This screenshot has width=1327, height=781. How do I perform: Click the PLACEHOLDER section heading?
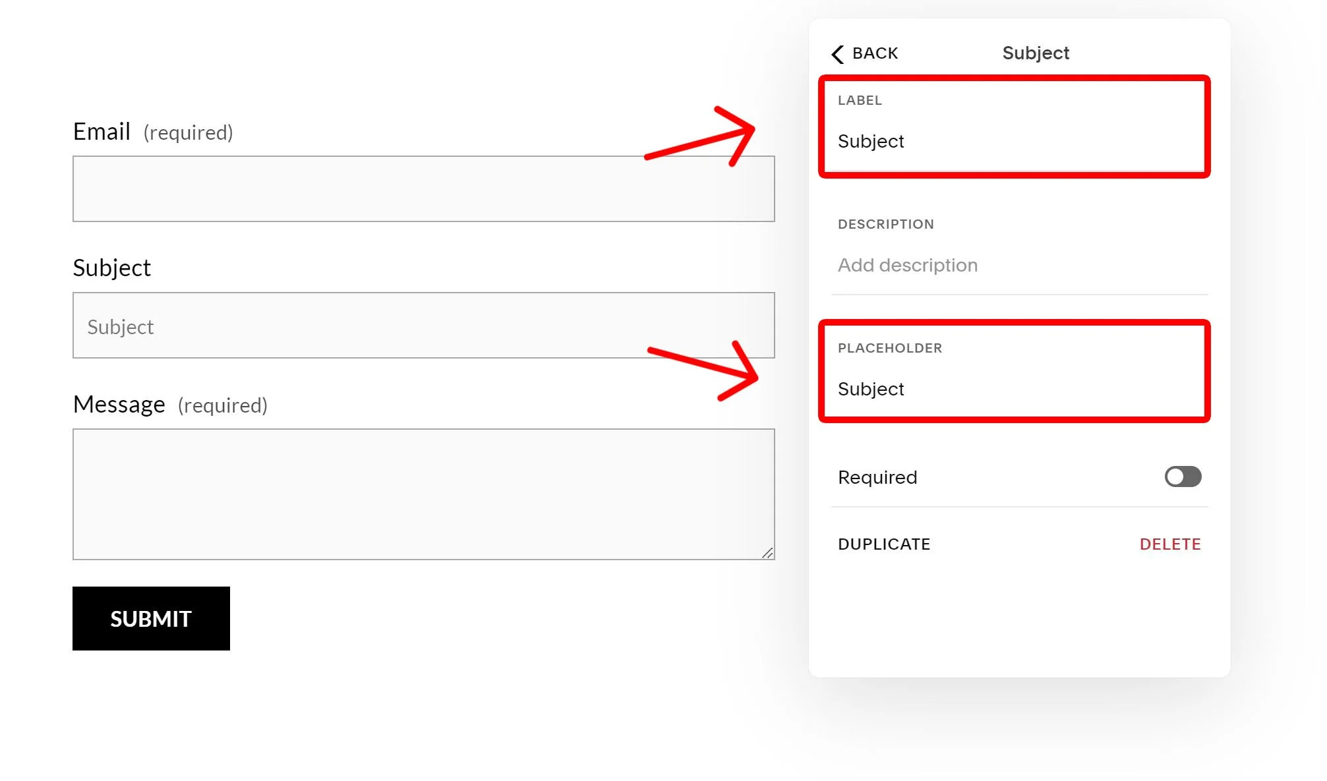[890, 348]
